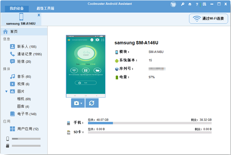Click the 总共: 48.07 GB text

[98, 120]
